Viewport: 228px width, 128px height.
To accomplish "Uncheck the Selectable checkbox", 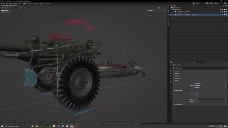I will click(195, 83).
